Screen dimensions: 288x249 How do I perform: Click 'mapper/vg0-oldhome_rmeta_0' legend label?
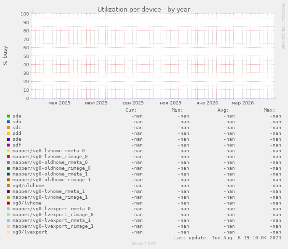[x=50, y=162]
